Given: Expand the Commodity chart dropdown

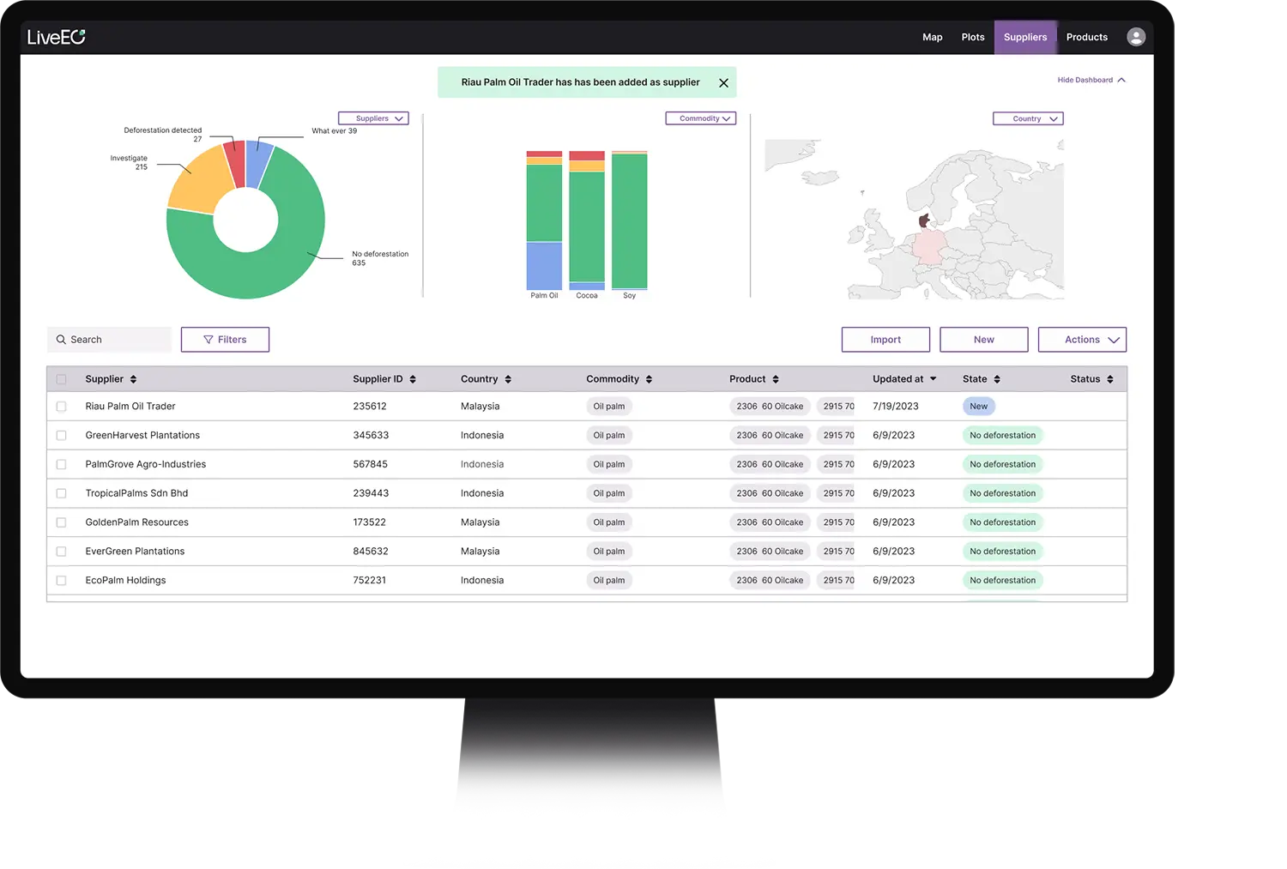Looking at the screenshot, I should (701, 118).
